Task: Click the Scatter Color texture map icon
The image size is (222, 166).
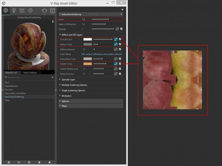Action: pyautogui.click(x=116, y=64)
